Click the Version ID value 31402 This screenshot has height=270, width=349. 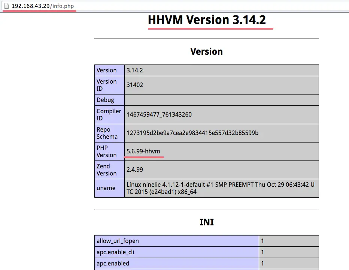(135, 85)
